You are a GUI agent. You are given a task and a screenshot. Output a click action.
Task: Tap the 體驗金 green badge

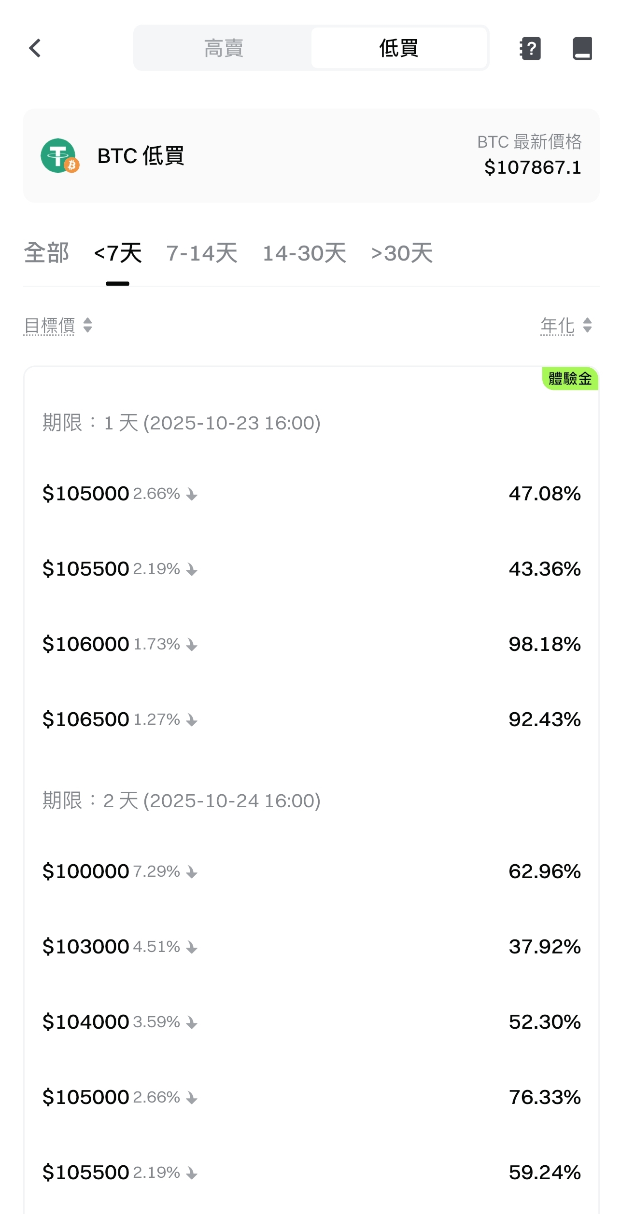(x=570, y=379)
